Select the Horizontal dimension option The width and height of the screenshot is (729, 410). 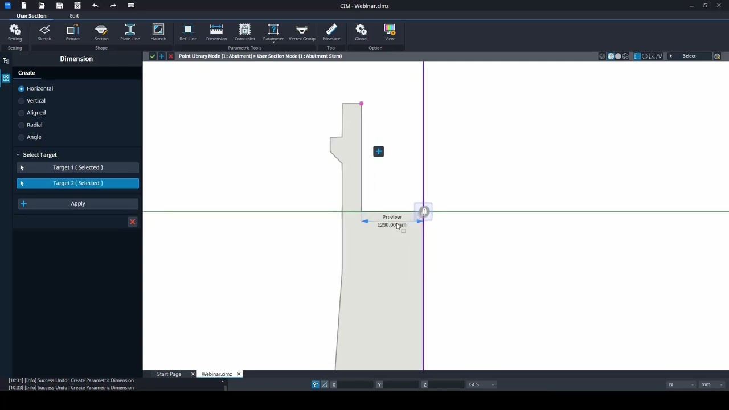click(x=36, y=88)
